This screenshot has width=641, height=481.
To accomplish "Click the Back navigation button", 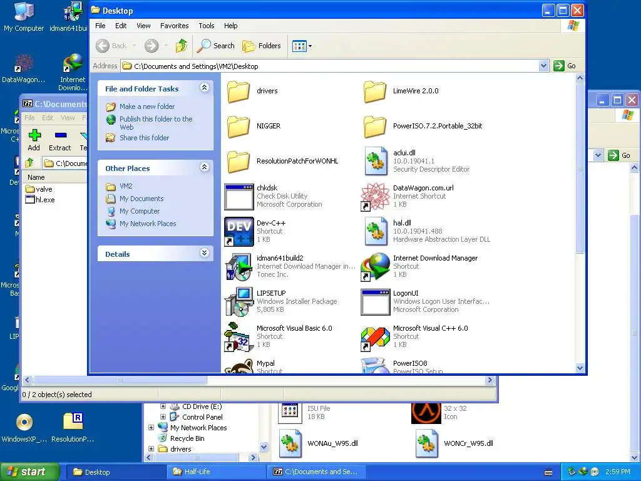I will tap(111, 46).
